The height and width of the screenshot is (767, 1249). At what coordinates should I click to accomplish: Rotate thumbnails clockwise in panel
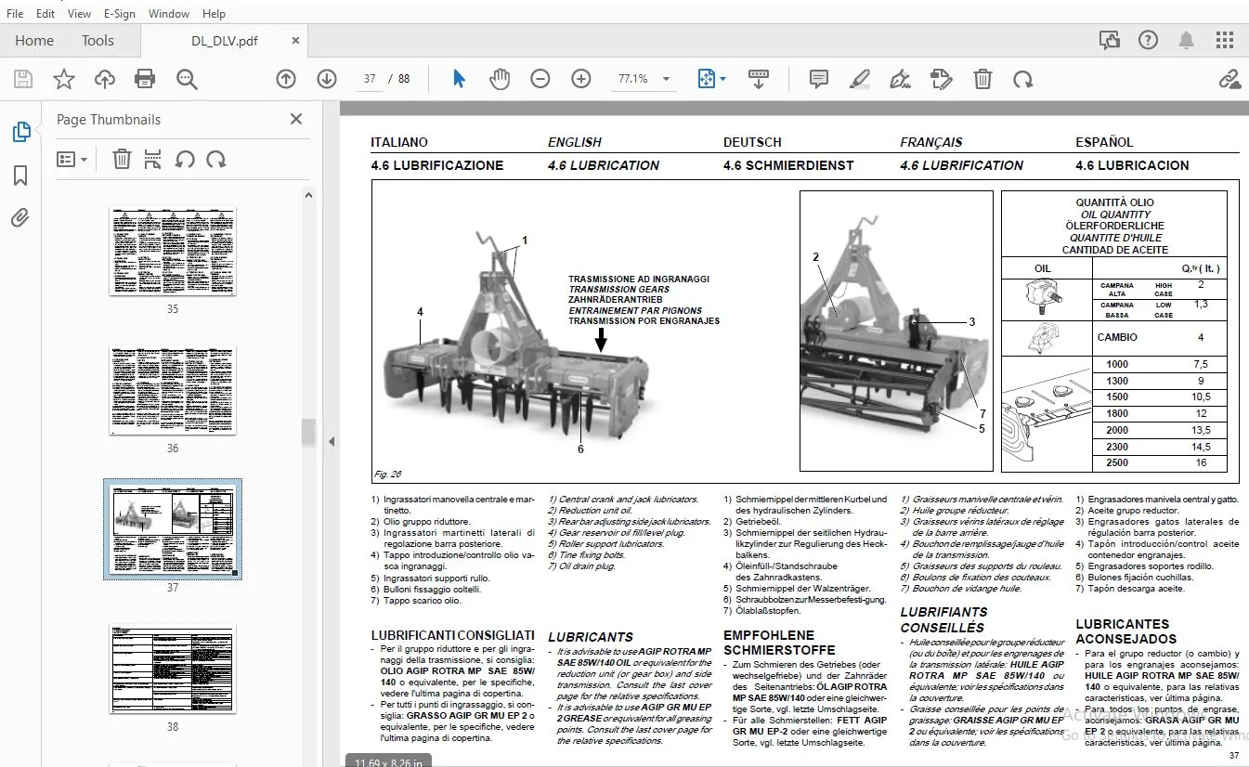[x=216, y=159]
